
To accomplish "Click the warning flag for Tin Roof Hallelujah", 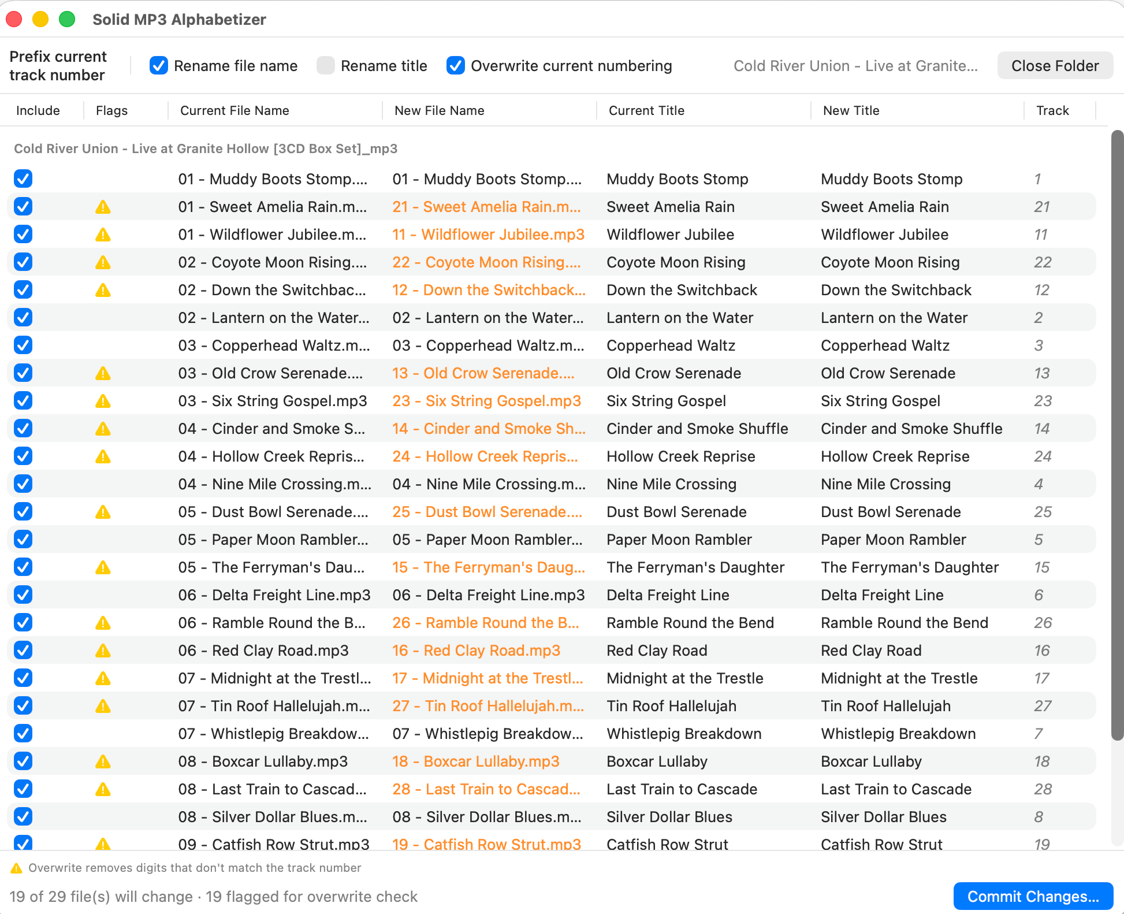I will point(103,706).
